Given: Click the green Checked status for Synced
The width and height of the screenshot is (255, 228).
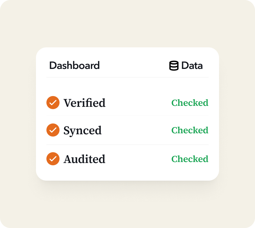Looking at the screenshot, I should coord(190,130).
